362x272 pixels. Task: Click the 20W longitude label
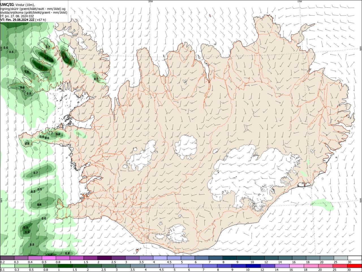pyautogui.click(x=150, y=1)
